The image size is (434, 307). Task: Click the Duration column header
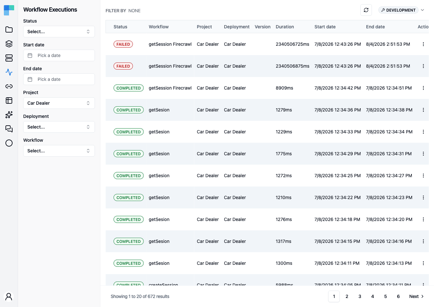[x=285, y=27]
